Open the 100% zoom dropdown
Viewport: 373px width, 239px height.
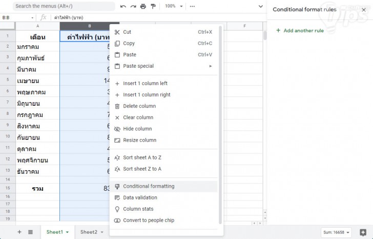[x=174, y=6]
